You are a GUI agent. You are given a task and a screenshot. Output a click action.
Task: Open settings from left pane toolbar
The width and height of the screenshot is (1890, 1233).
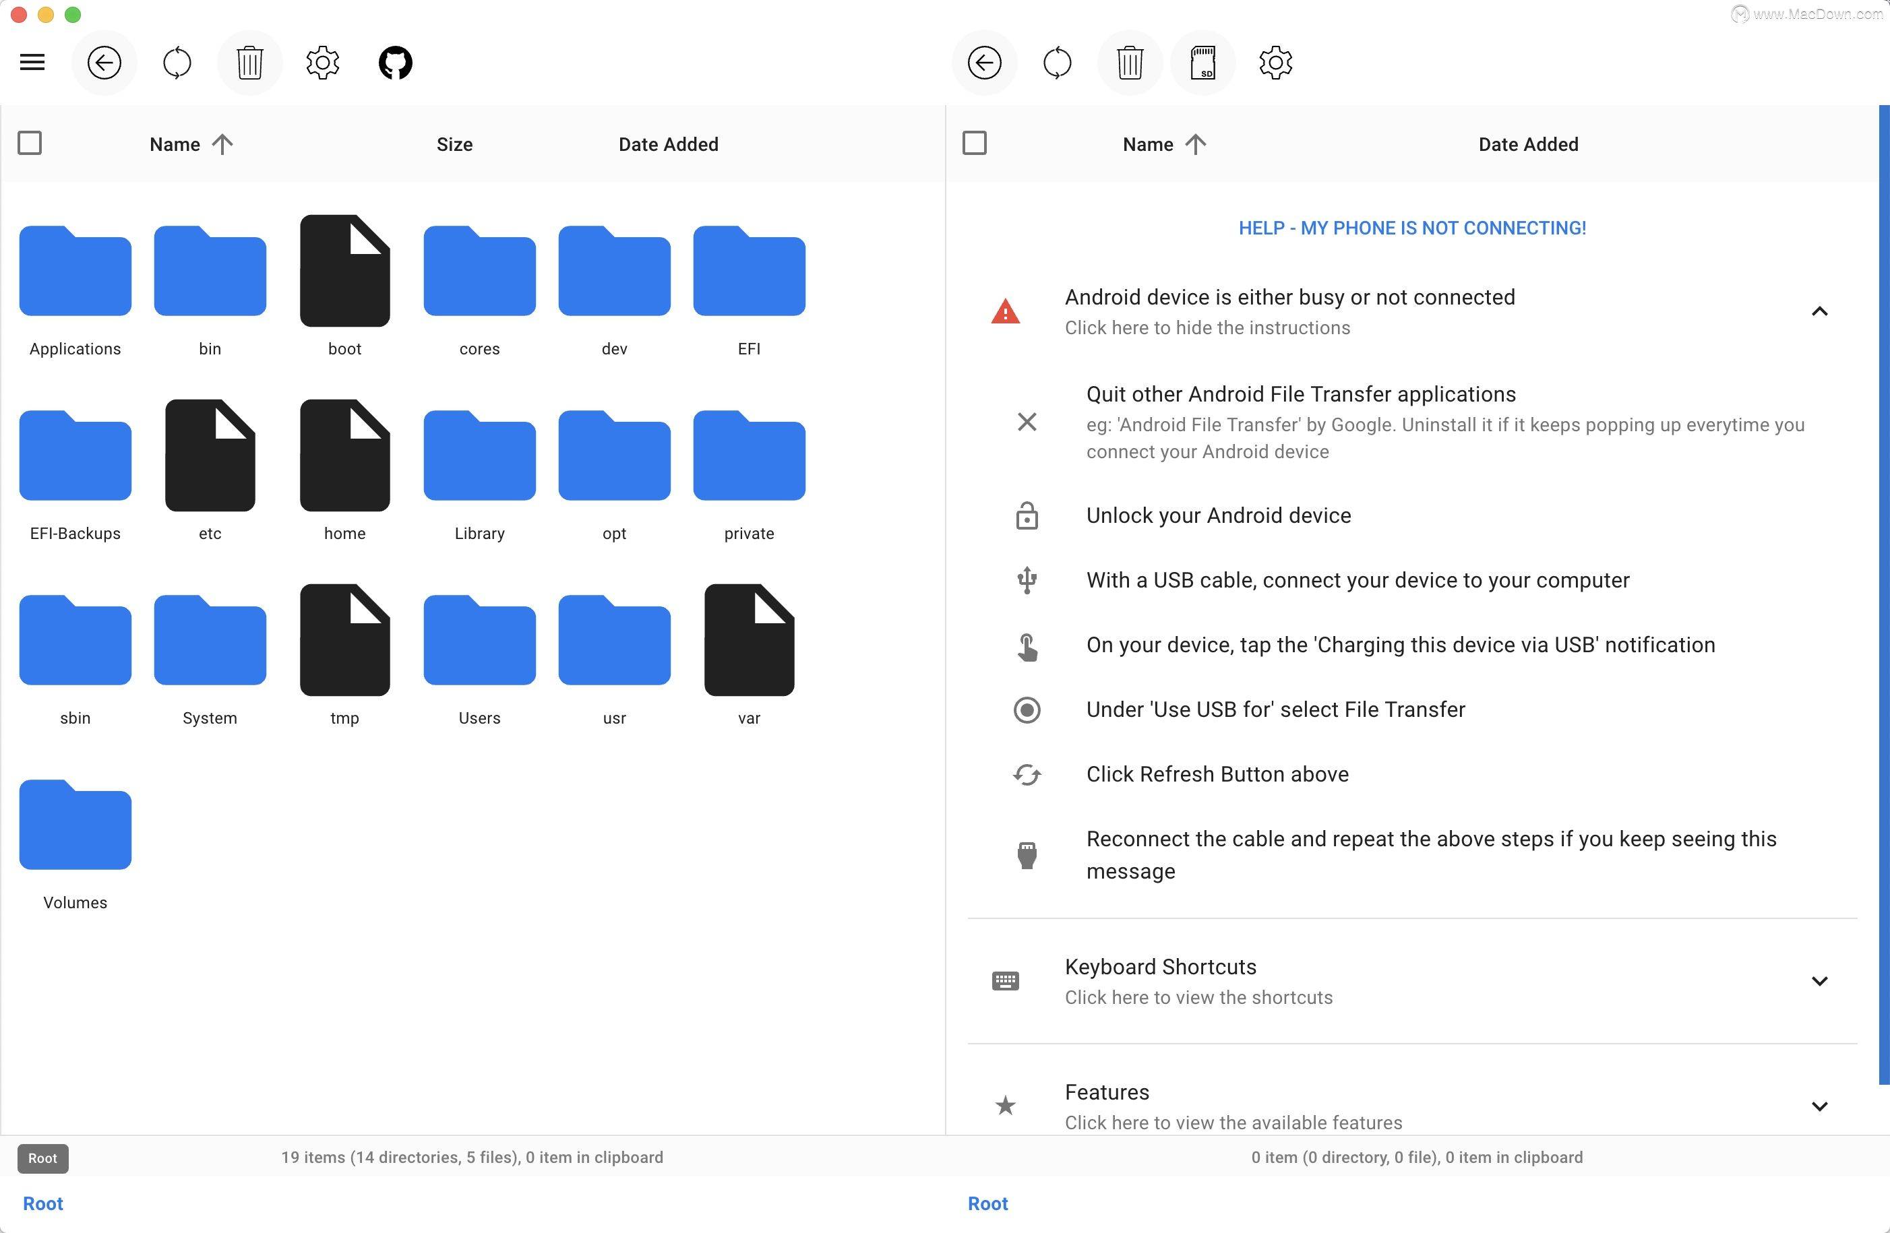point(322,63)
